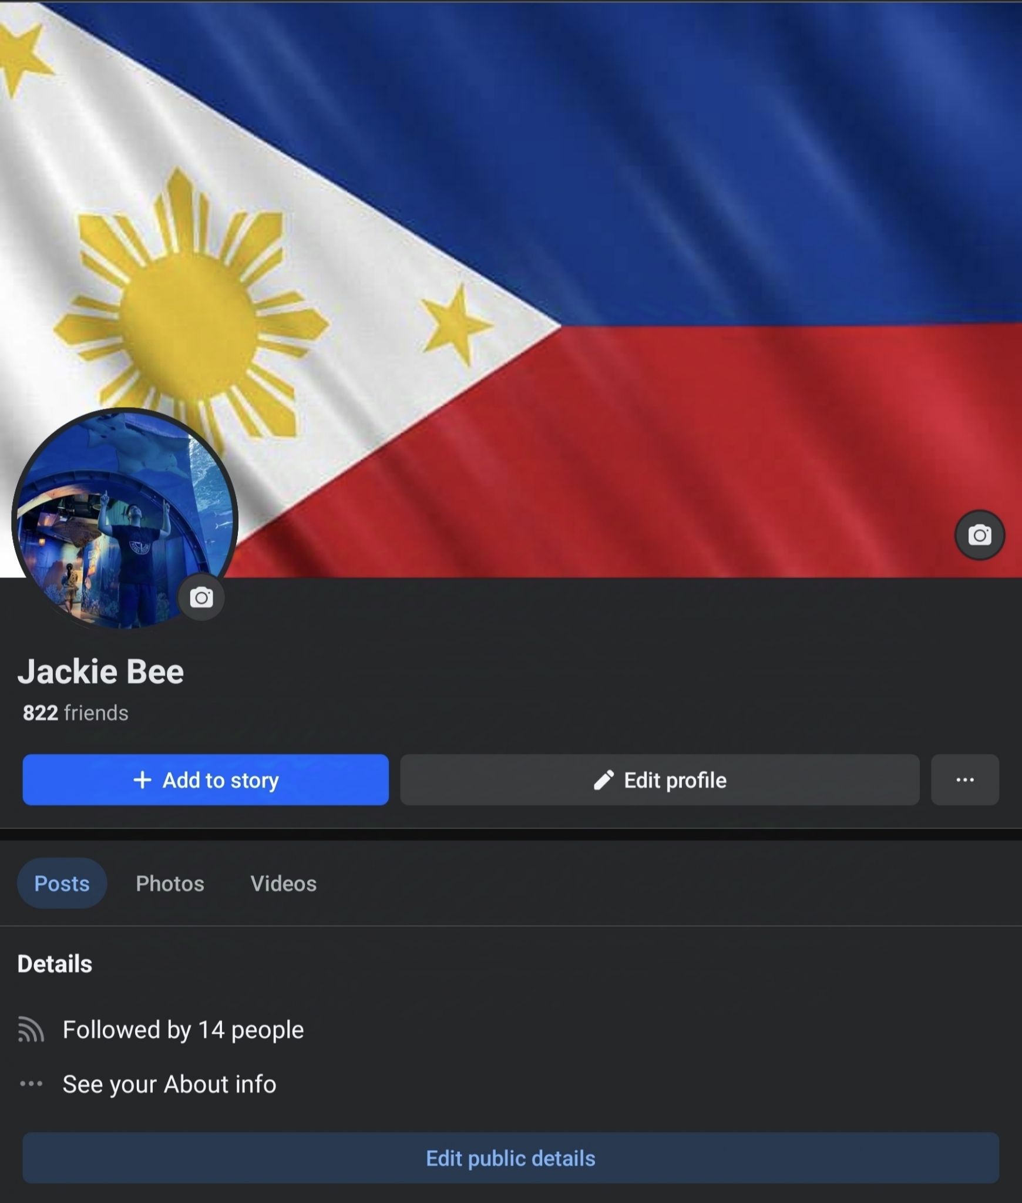Open the three-dots more options button
This screenshot has width=1022, height=1203.
point(965,779)
